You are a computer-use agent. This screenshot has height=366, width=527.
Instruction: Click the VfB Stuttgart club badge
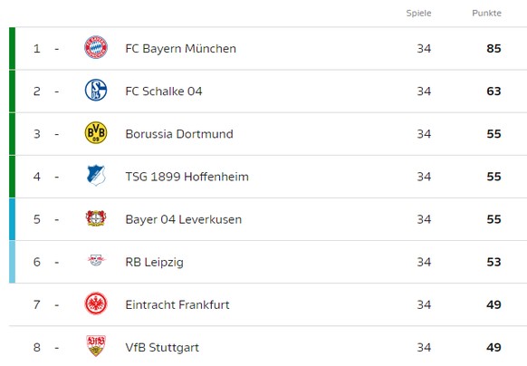point(96,345)
